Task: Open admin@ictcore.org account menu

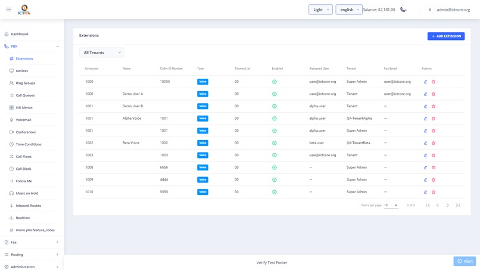Action: (453, 10)
